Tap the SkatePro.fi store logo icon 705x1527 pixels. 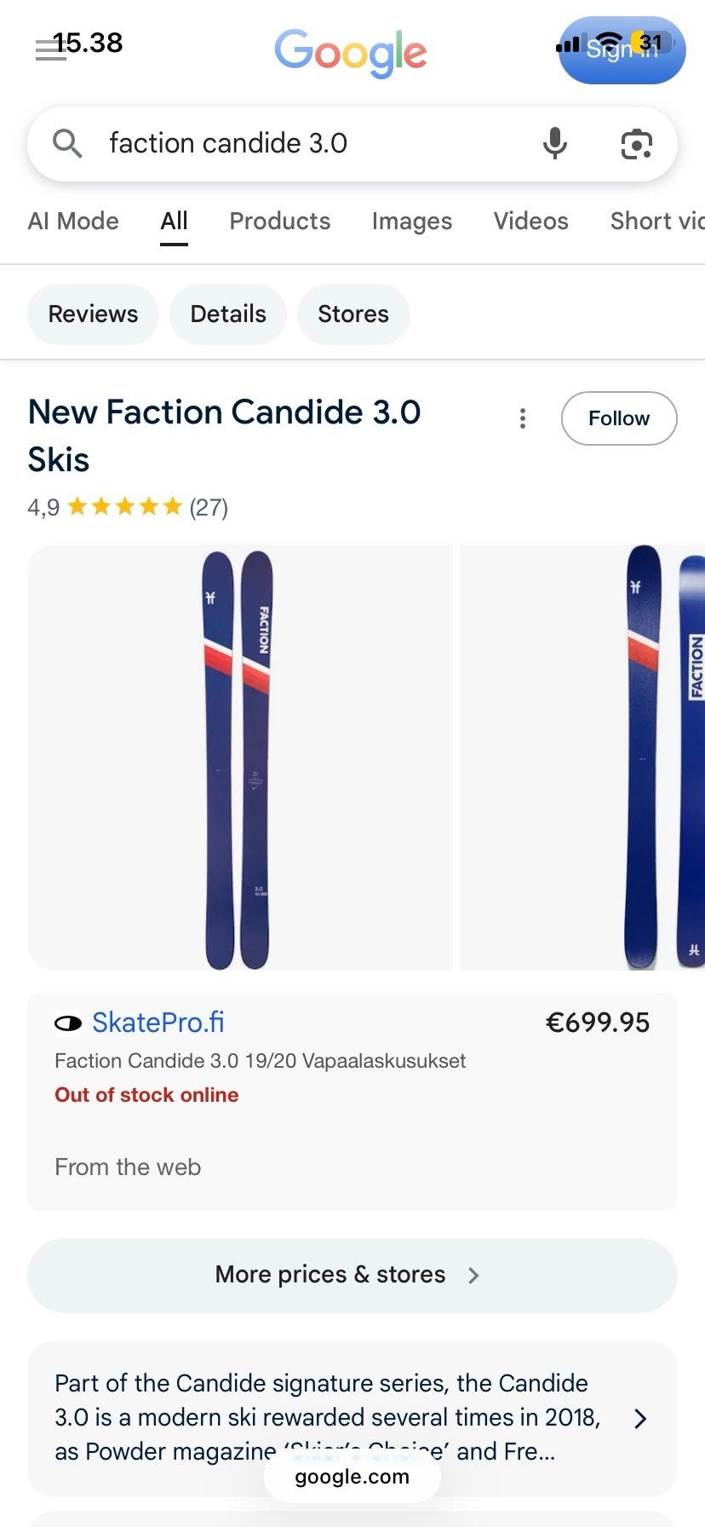[x=68, y=1023]
